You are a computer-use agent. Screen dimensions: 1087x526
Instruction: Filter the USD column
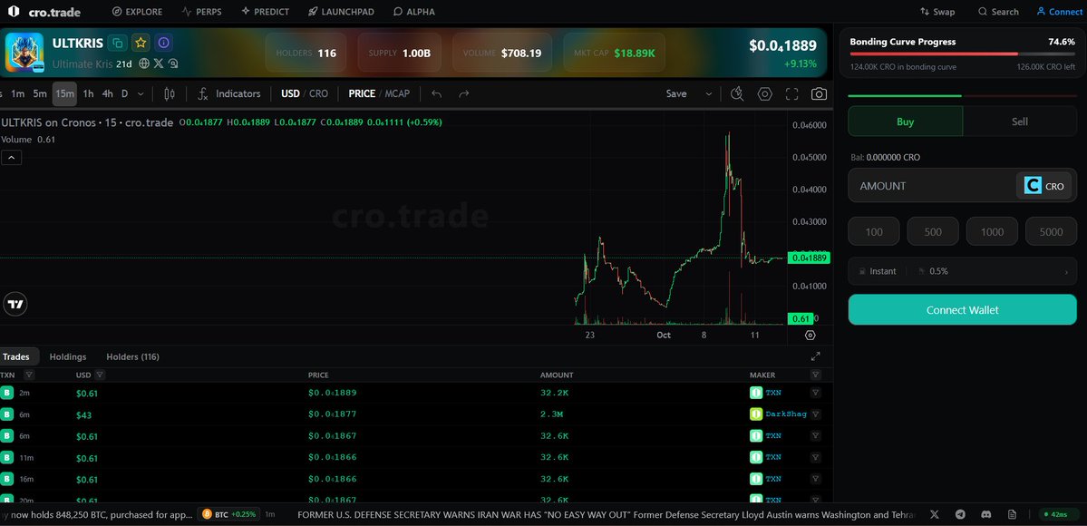100,375
